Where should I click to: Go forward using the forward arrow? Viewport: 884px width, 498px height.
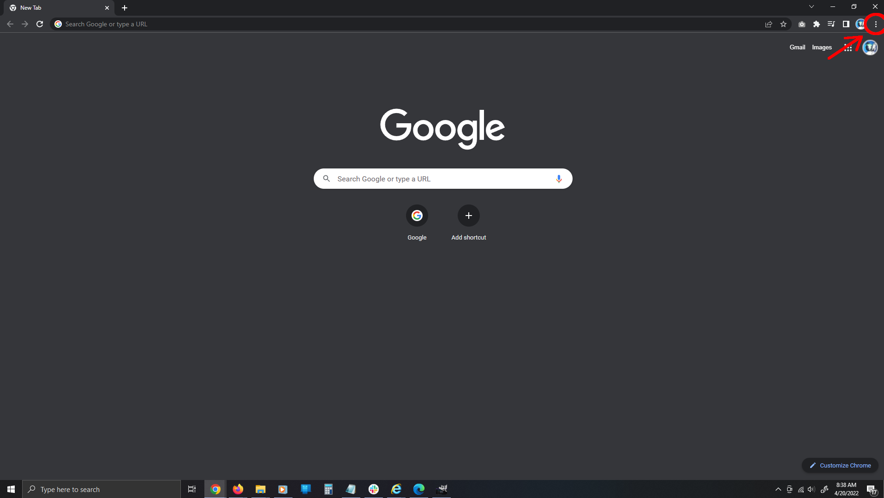tap(25, 24)
